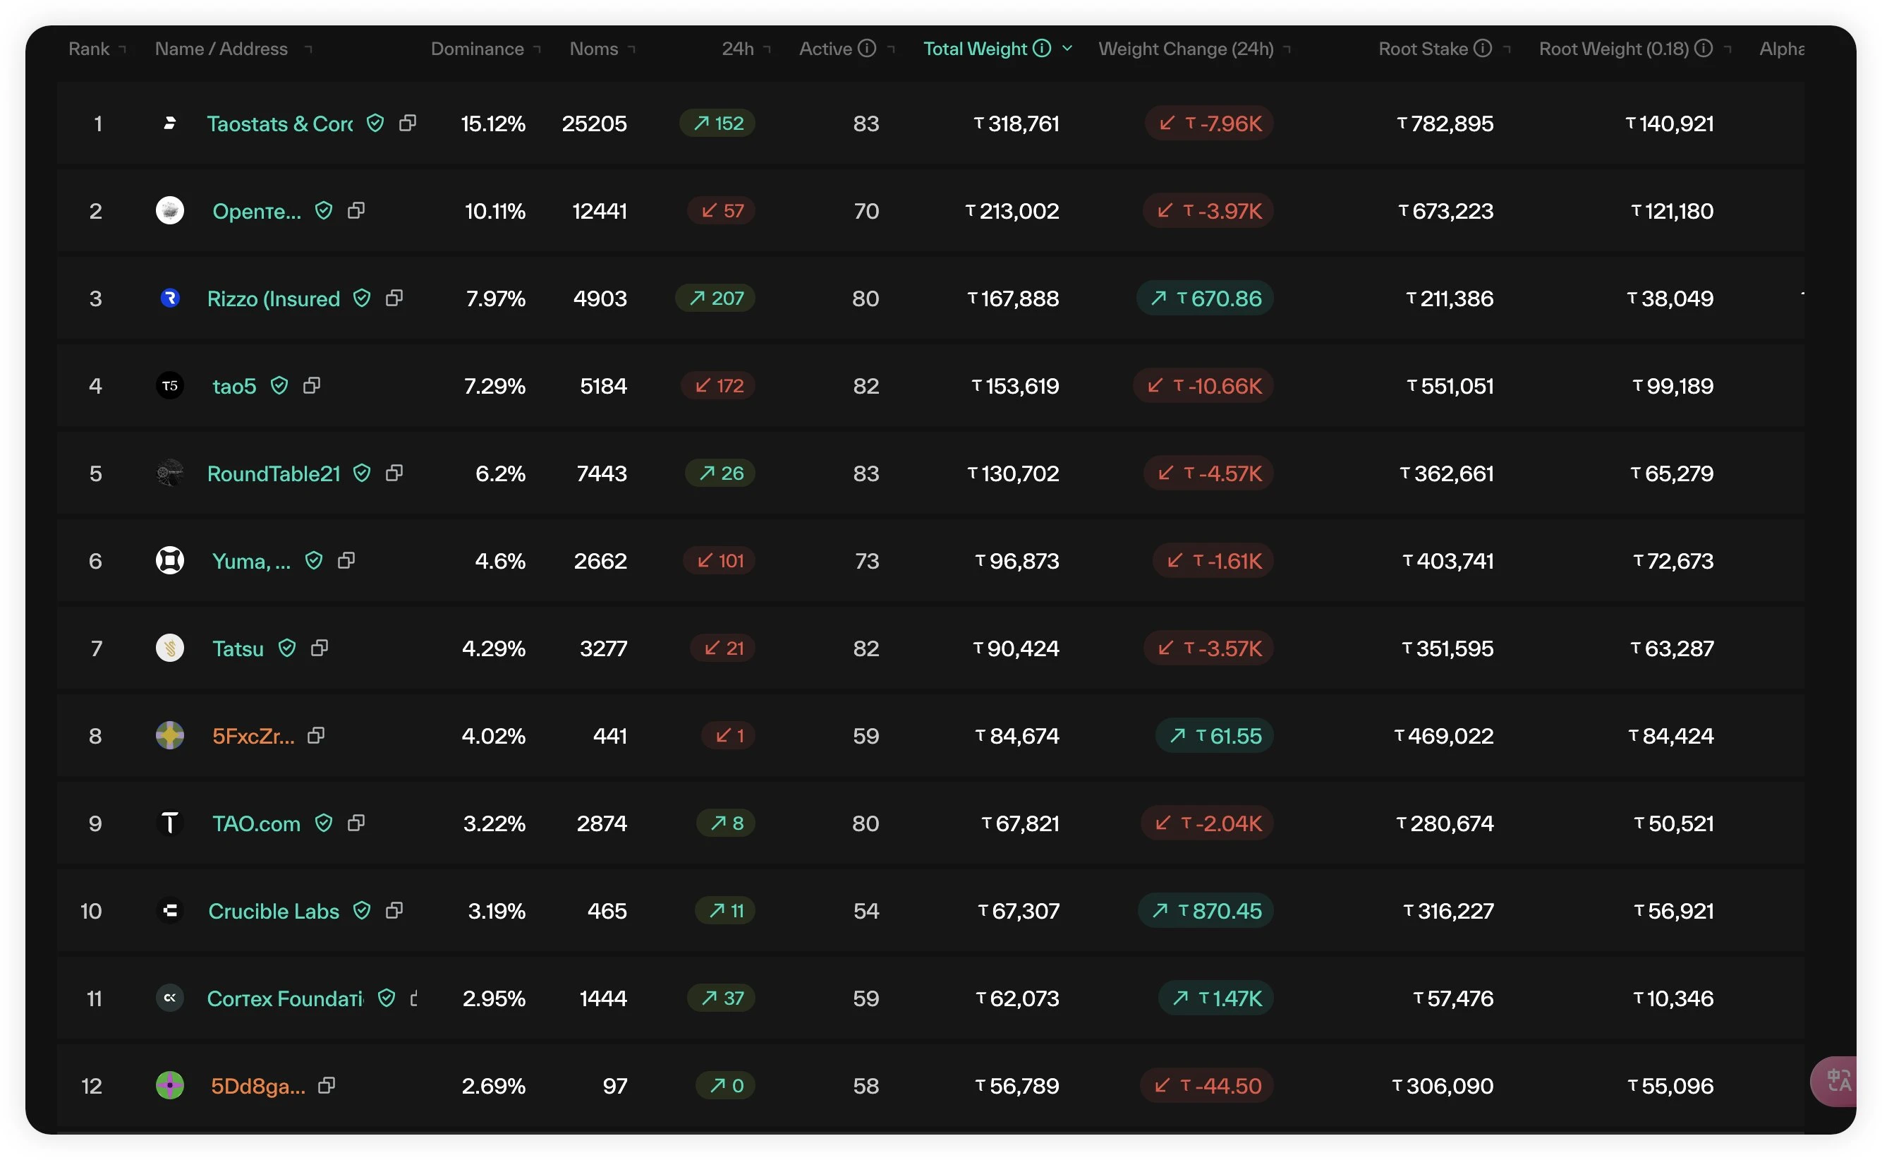Screen dimensions: 1882x1160
Task: Click verified shield next to Tatsu
Action: pos(287,648)
